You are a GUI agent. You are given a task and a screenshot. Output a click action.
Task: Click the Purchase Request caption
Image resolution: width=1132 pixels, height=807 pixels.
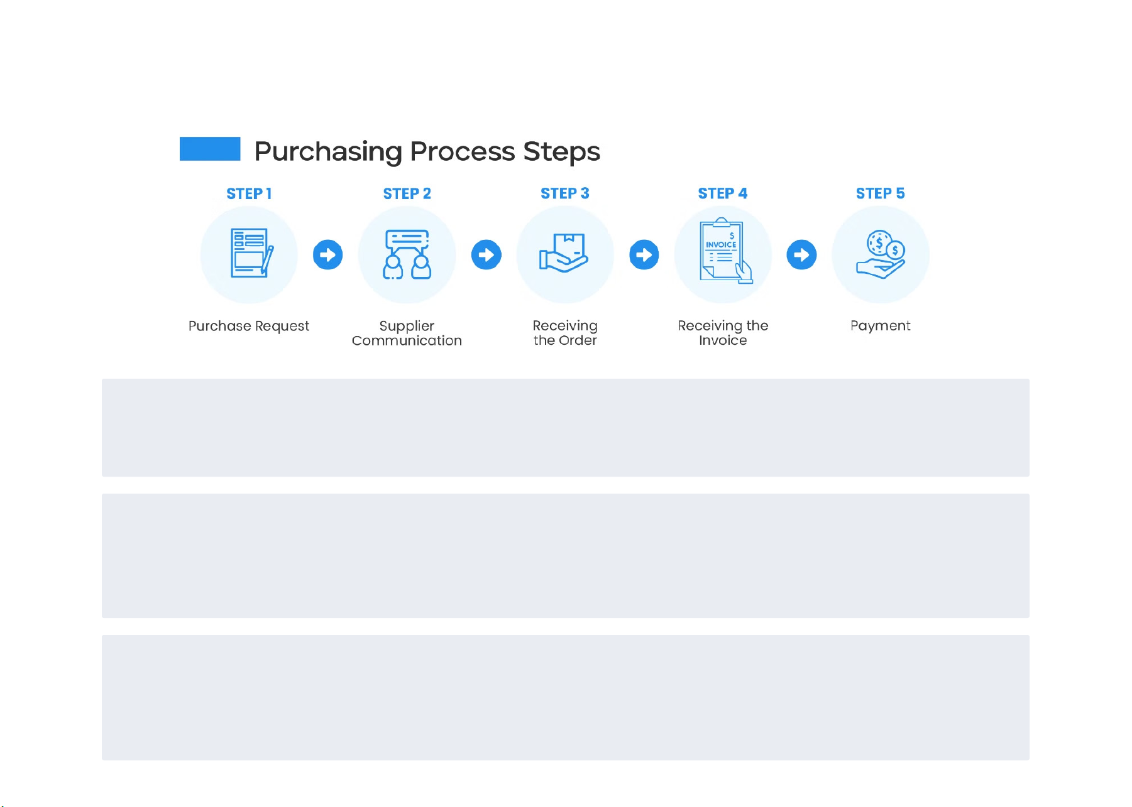click(x=249, y=326)
